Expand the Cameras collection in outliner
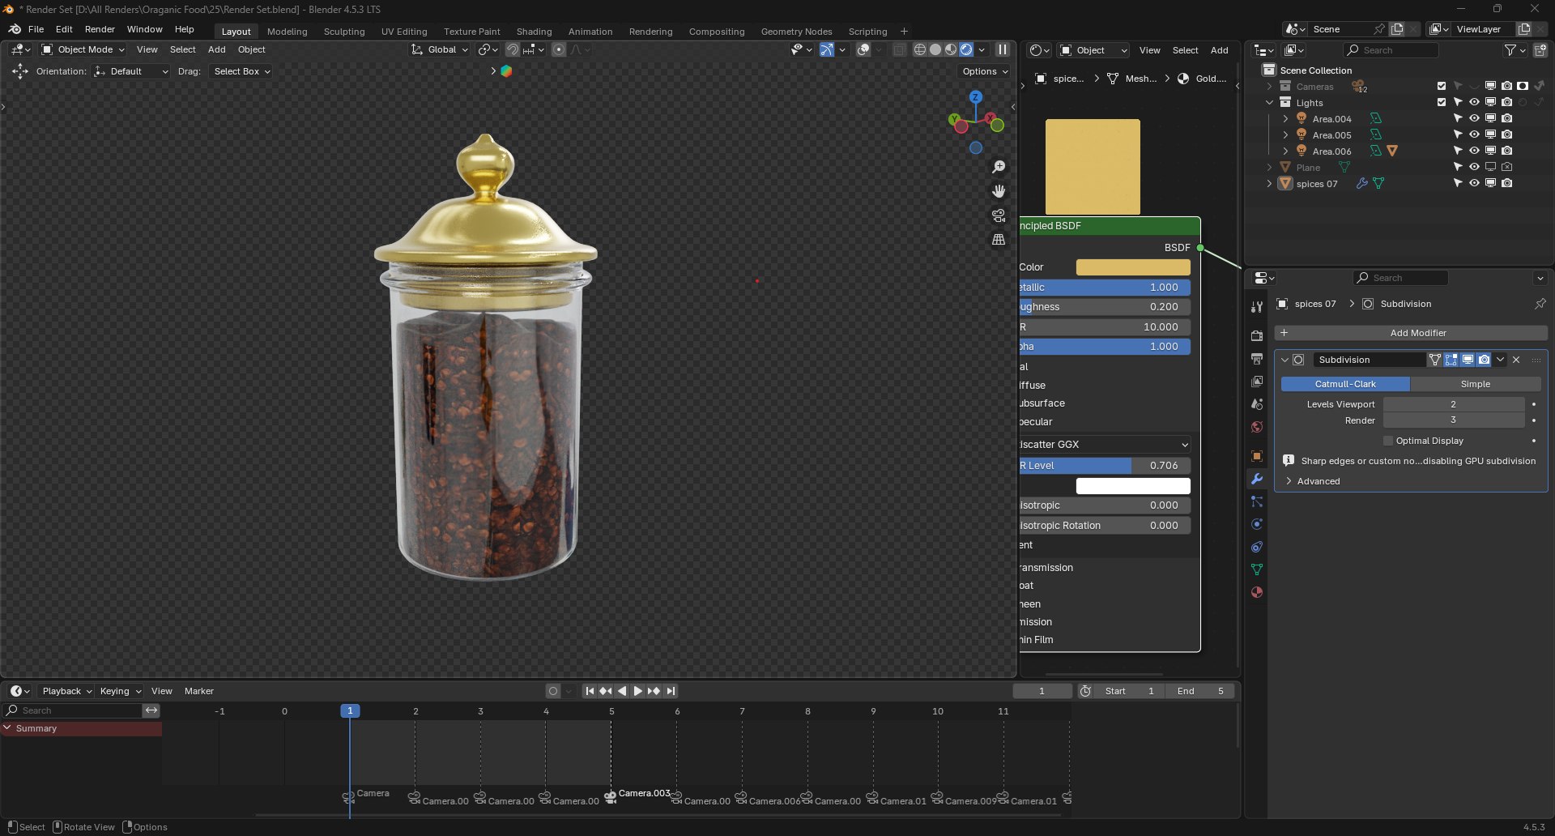The width and height of the screenshot is (1555, 836). pos(1269,86)
